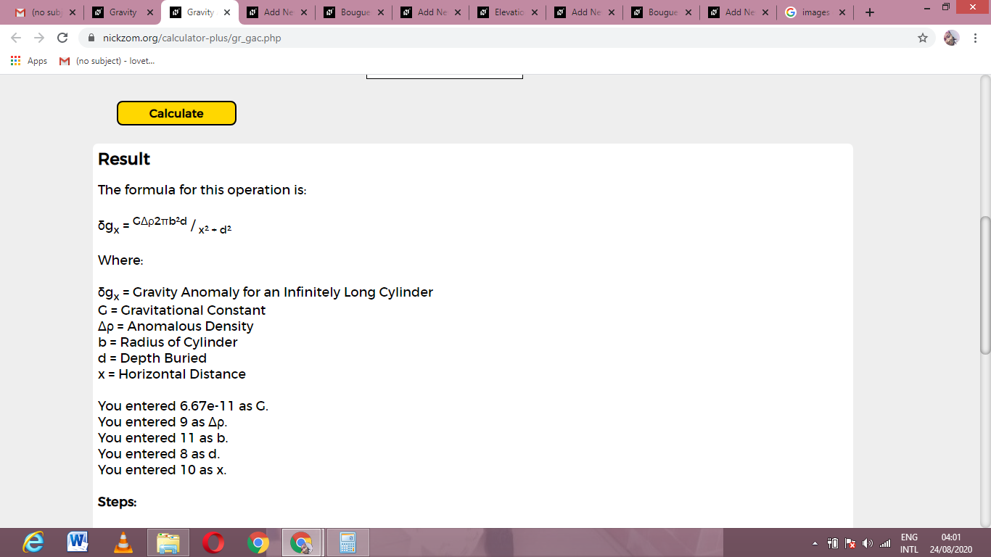991x557 pixels.
Task: Launch VLC media player from taskbar
Action: (x=123, y=542)
